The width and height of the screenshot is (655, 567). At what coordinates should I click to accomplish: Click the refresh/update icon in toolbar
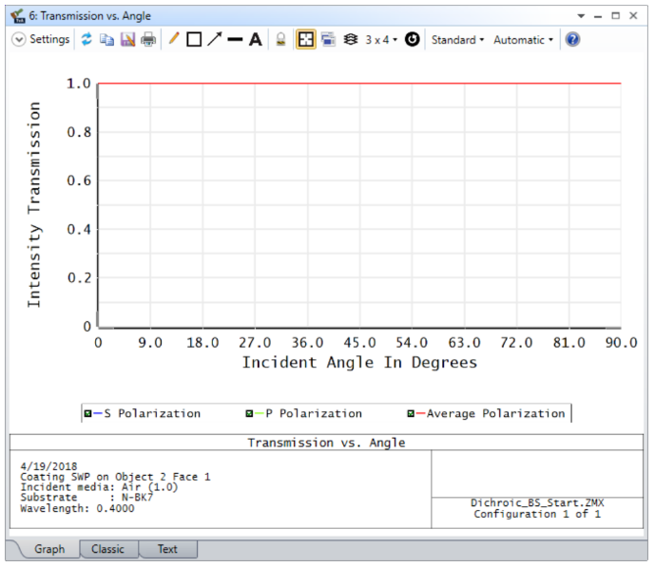tap(86, 40)
